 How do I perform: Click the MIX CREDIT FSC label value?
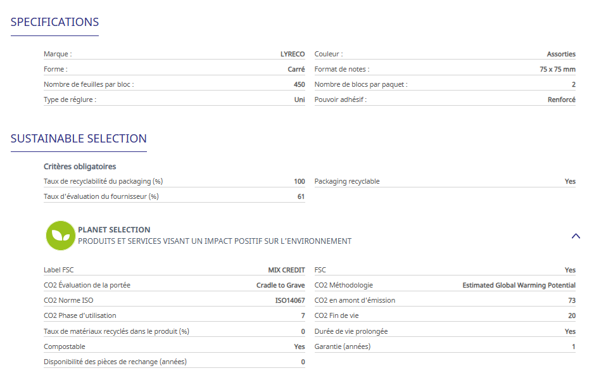pos(286,270)
